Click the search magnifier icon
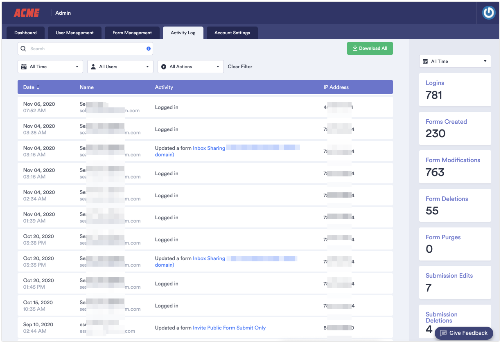This screenshot has height=343, width=501. click(x=23, y=49)
